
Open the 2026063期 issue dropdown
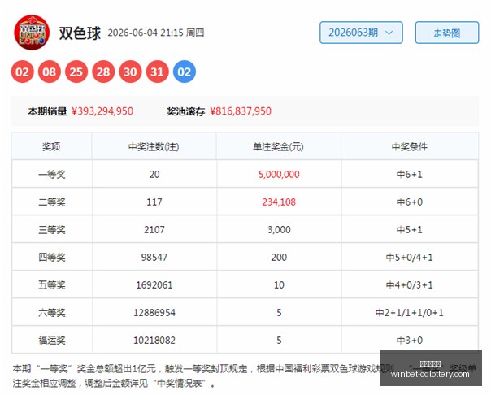click(361, 33)
